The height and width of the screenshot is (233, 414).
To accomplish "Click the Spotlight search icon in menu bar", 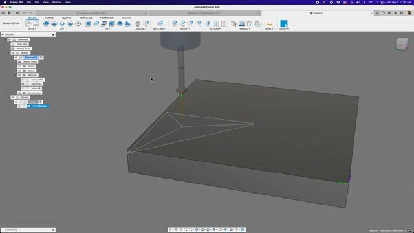I will pyautogui.click(x=376, y=2).
